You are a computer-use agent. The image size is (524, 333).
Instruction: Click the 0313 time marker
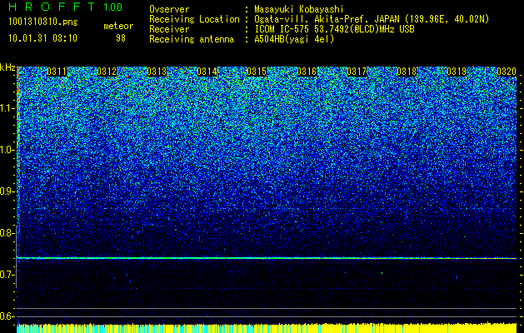[x=157, y=72]
